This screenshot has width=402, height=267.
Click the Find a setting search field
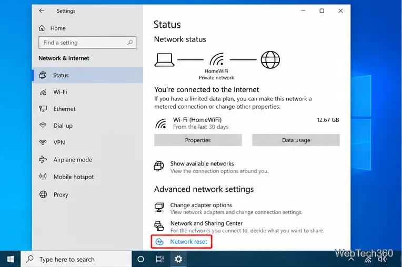coord(87,43)
